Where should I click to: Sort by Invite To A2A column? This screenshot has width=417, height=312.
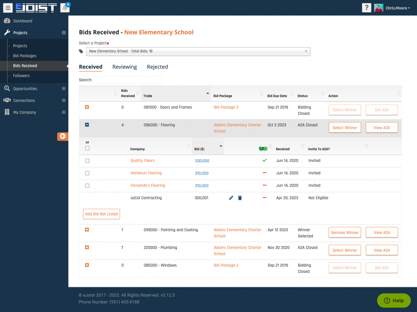pyautogui.click(x=366, y=146)
